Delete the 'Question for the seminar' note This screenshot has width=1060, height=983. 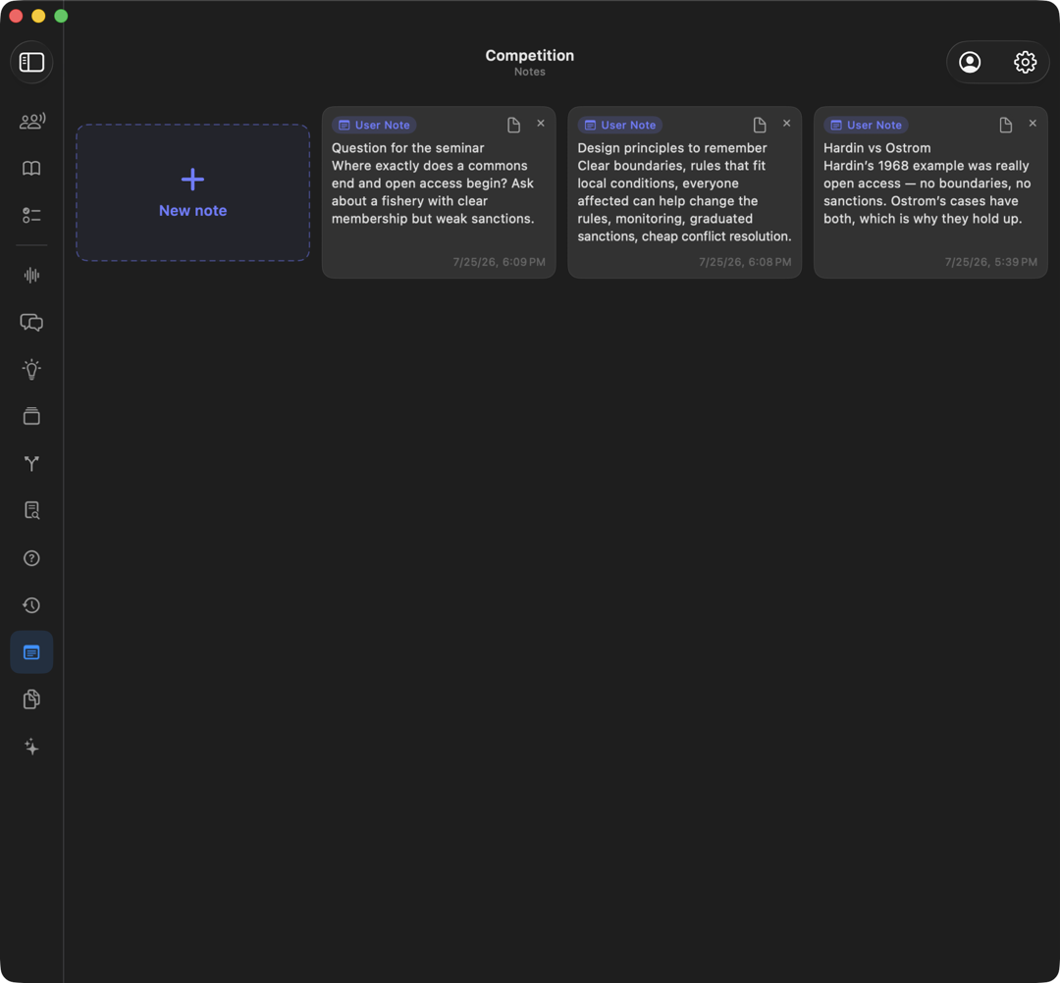[x=541, y=123]
